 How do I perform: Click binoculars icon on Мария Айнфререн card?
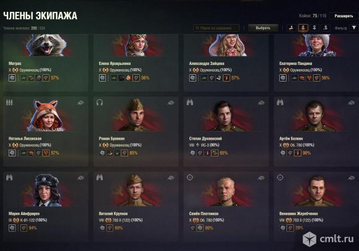click(9, 177)
